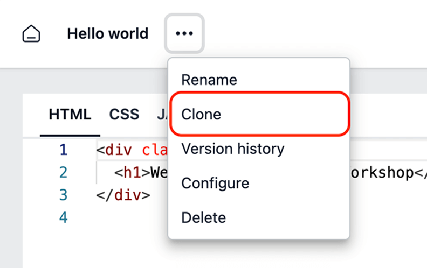
Task: Click line number 3 in the gutter
Action: click(64, 195)
